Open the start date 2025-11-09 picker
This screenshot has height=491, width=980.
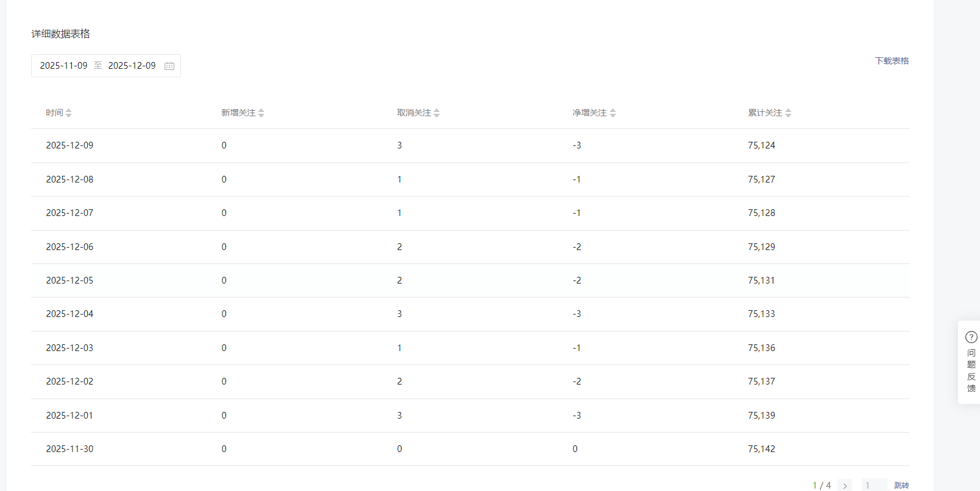point(64,66)
